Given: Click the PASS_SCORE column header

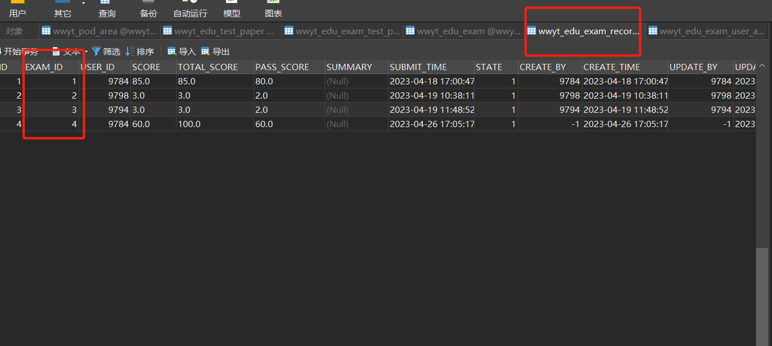Looking at the screenshot, I should point(289,67).
